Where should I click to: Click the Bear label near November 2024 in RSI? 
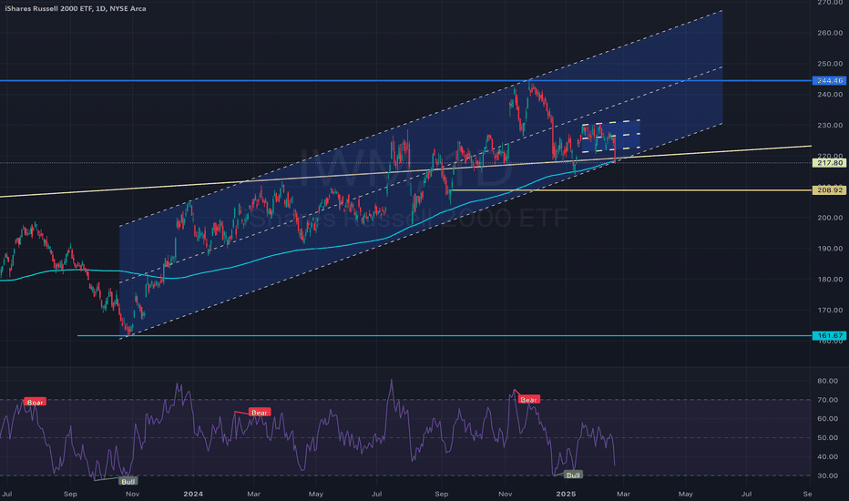tap(528, 400)
